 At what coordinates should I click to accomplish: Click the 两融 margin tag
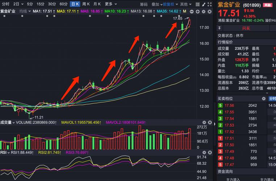(268, 5)
